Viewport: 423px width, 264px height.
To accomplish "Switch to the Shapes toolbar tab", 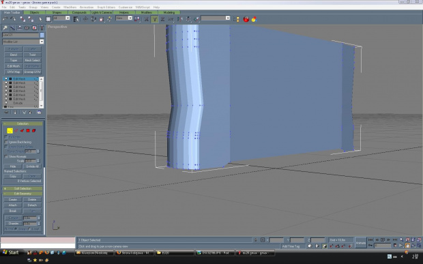I will coord(57,12).
